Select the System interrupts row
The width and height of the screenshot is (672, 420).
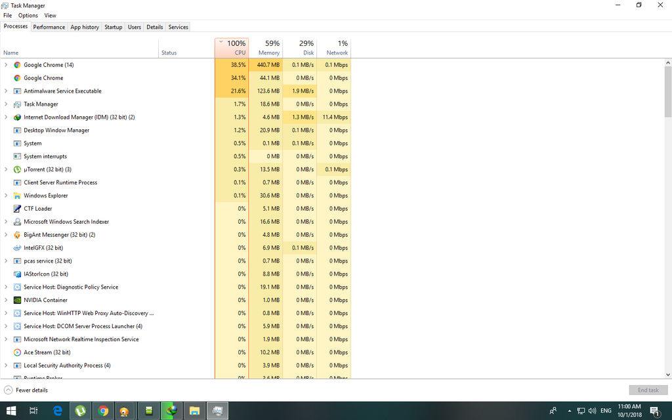click(176, 156)
